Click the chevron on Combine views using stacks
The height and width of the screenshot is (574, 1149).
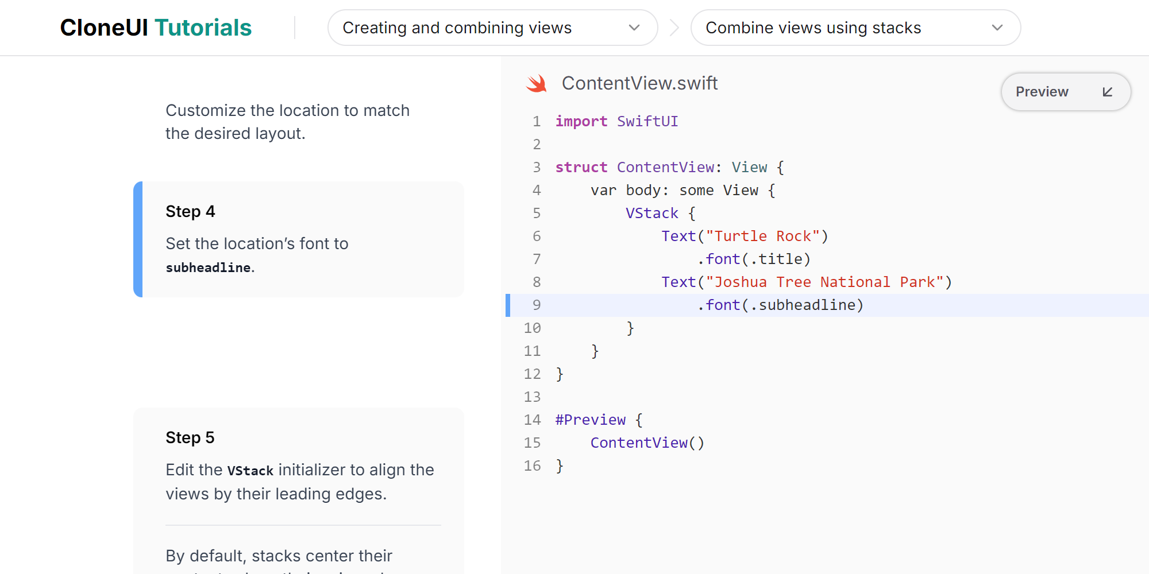(997, 28)
